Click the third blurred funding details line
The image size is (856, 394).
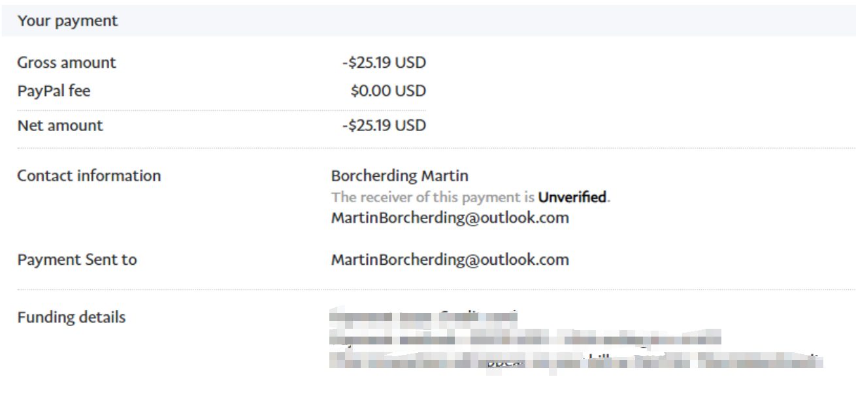click(x=575, y=359)
